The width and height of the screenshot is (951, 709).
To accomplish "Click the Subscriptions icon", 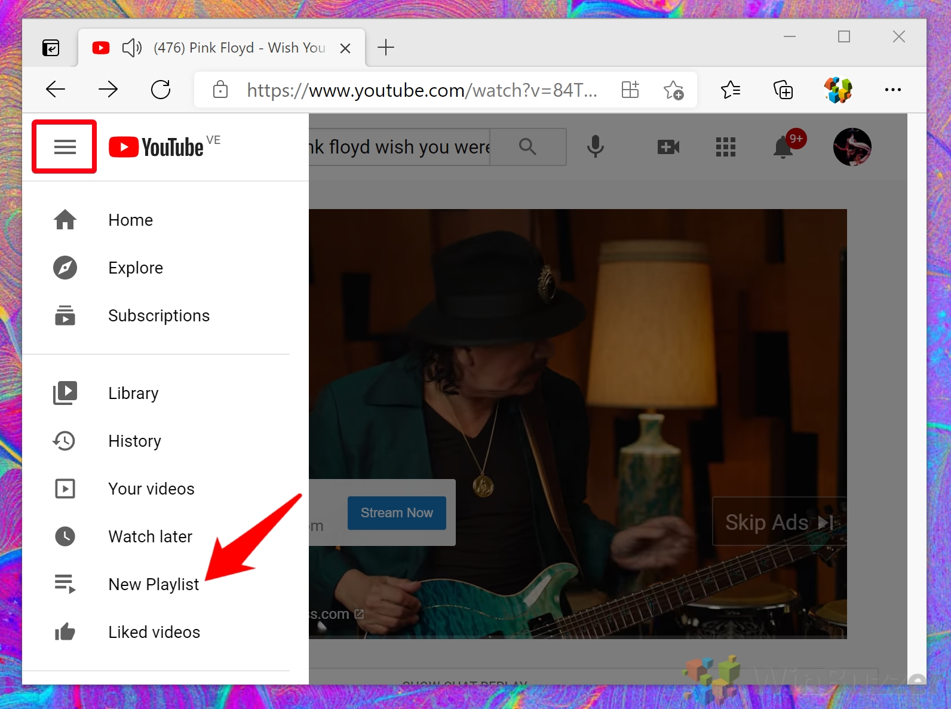I will (65, 315).
